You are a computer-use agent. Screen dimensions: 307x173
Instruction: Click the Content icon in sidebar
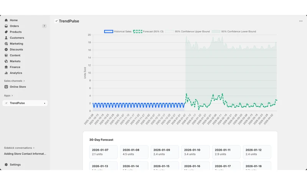(x=6, y=55)
